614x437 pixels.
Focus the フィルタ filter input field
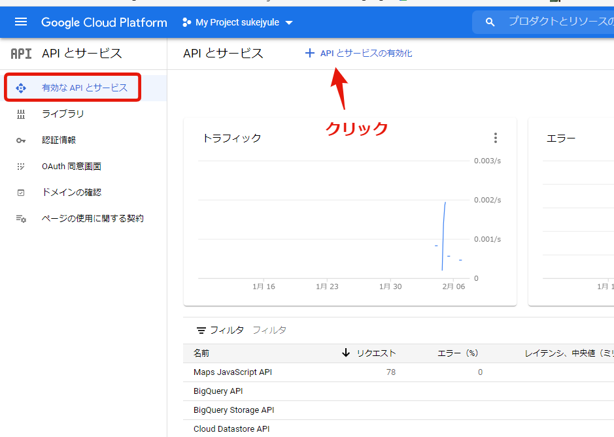269,330
